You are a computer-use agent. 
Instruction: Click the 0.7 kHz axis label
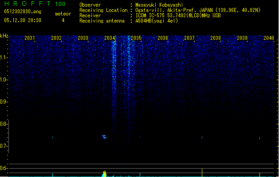pyautogui.click(x=4, y=146)
